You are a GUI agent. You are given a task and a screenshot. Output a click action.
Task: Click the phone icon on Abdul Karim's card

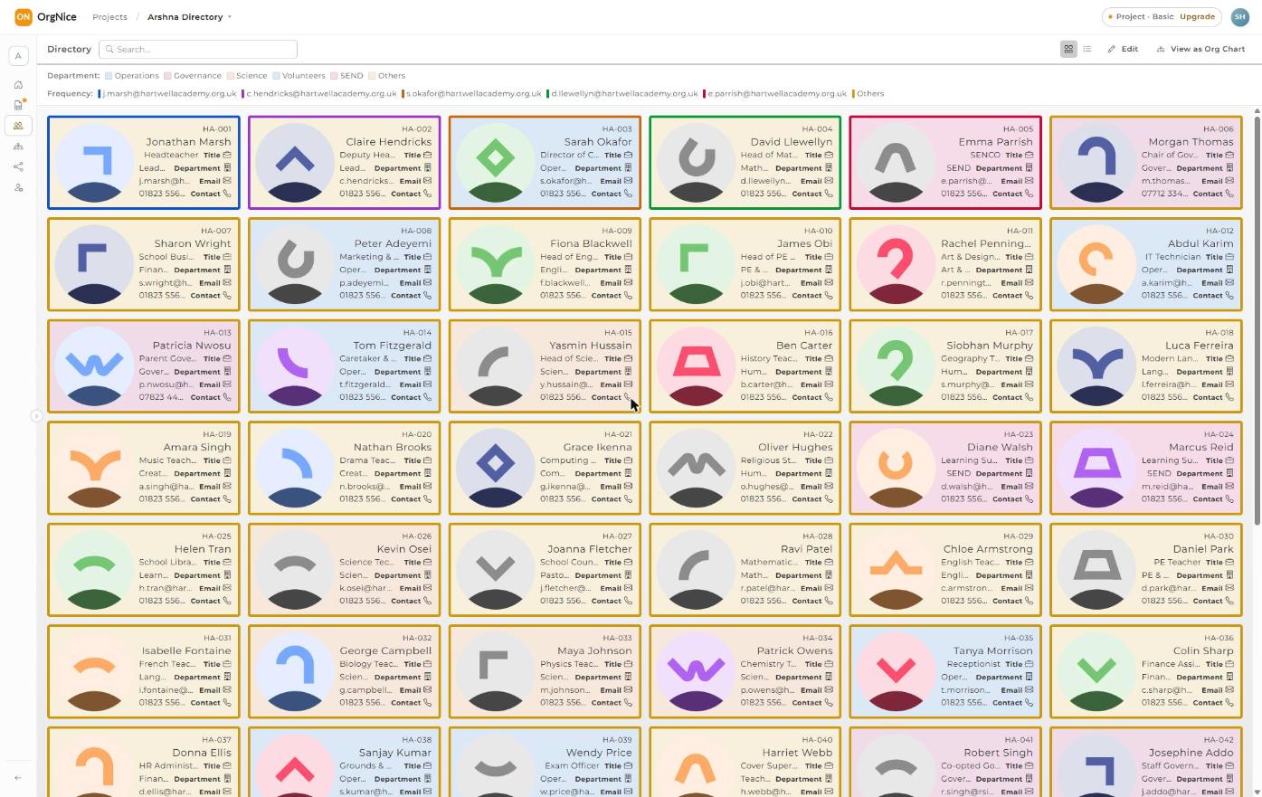click(x=1230, y=295)
